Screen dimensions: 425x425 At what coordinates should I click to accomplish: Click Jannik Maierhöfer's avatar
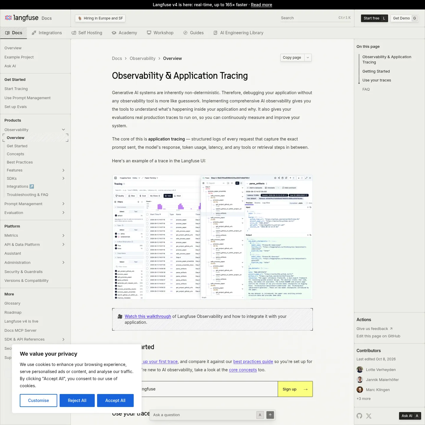pos(360,380)
